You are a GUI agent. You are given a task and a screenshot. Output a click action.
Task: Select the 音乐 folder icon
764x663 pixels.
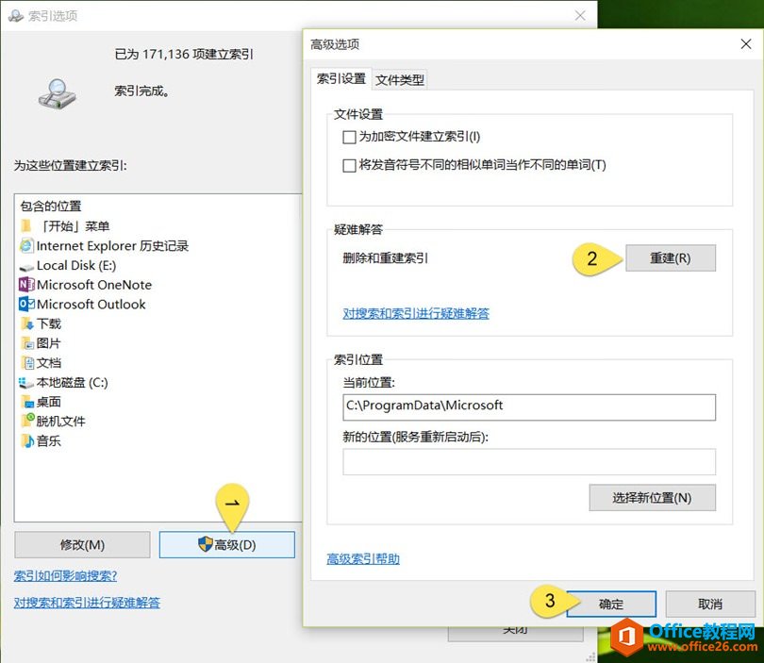pyautogui.click(x=26, y=440)
